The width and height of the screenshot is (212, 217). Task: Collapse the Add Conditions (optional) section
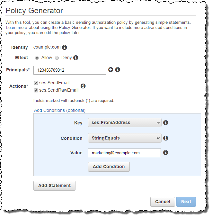point(60,110)
